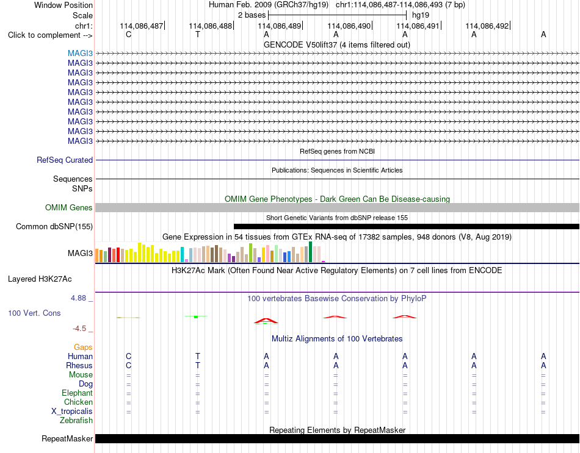Click the '2 bases' scale bar text
The width and height of the screenshot is (580, 453).
[x=252, y=15]
